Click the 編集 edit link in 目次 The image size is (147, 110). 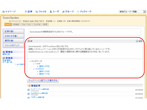click(140, 41)
